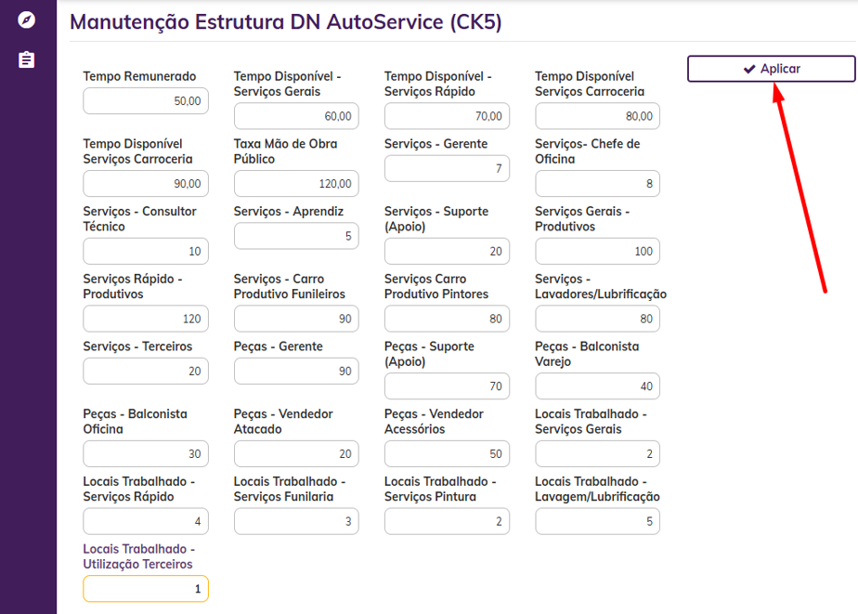858x614 pixels.
Task: Select Serviços Rápido - Produtivos field
Action: point(146,319)
